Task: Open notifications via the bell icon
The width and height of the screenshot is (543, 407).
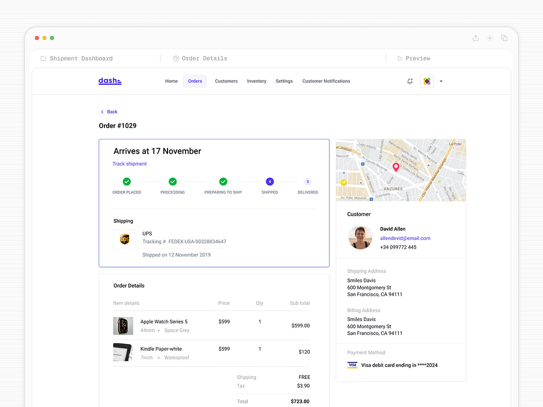Action: click(409, 81)
